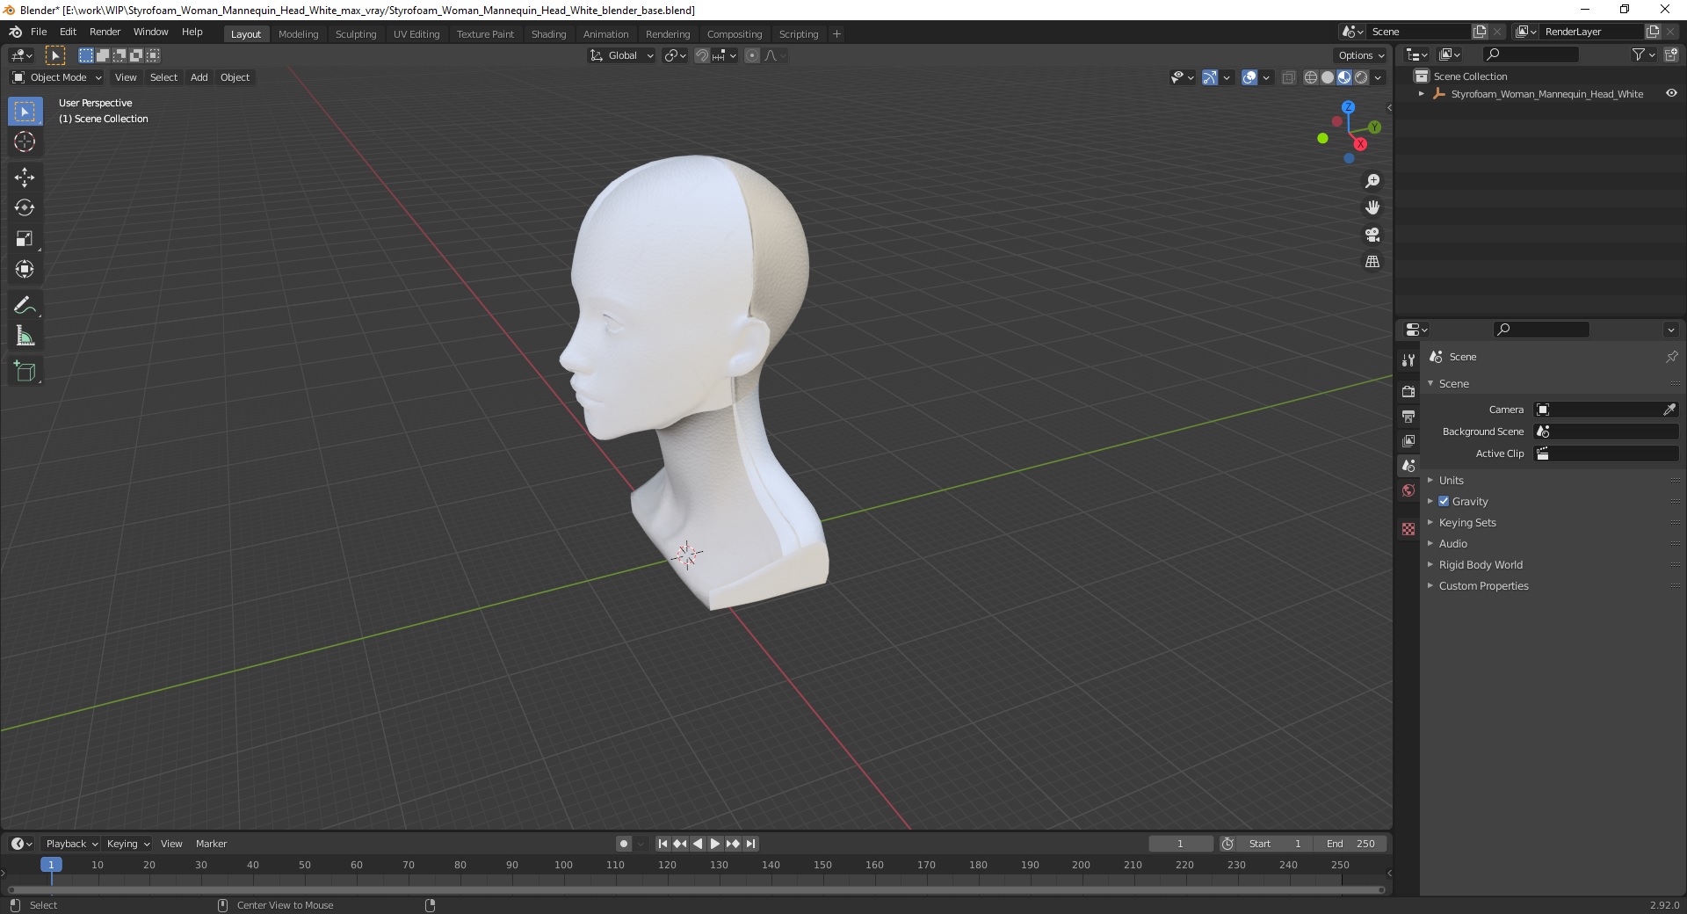Expand the Audio panel
The height and width of the screenshot is (914, 1687).
pos(1452,543)
